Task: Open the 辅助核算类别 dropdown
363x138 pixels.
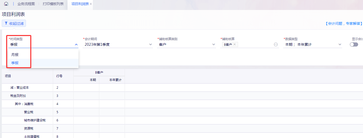Action: click(x=214, y=44)
